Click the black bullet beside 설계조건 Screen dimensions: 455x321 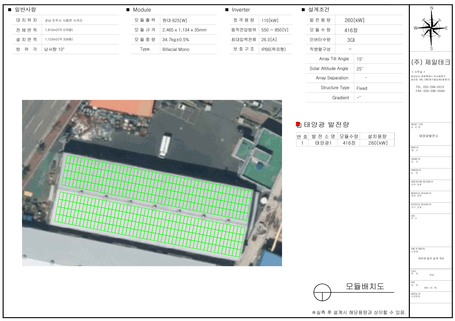[x=303, y=10]
